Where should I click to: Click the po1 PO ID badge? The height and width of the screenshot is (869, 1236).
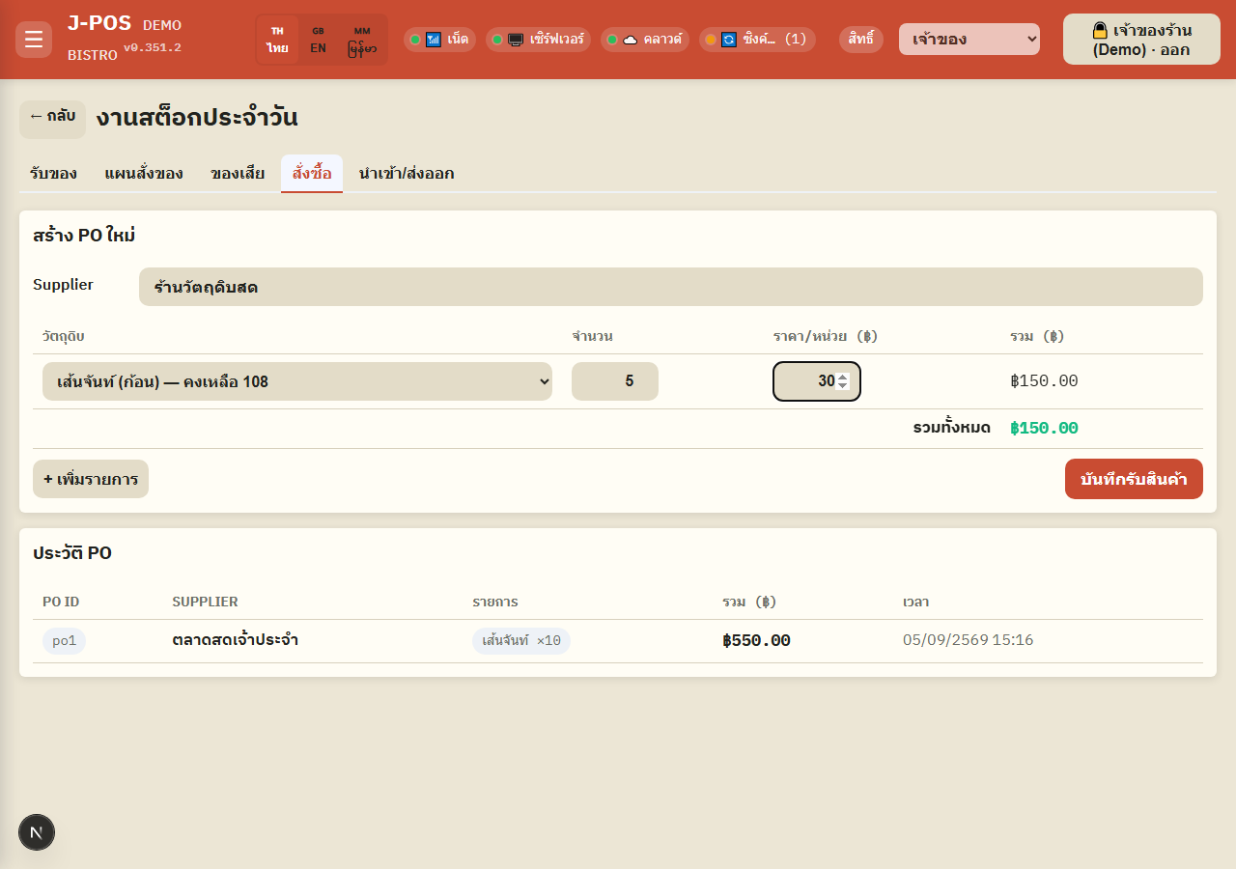tap(64, 641)
